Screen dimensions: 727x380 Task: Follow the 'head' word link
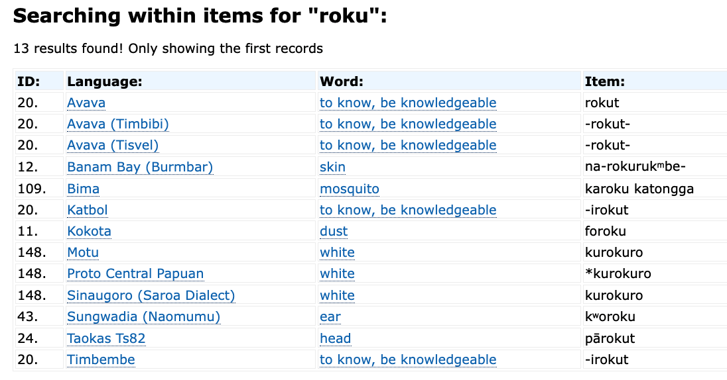(335, 339)
